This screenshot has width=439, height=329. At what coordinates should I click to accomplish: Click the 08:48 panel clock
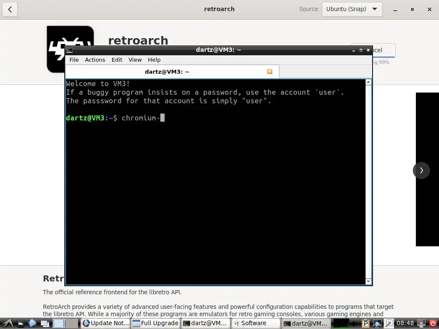pyautogui.click(x=405, y=323)
